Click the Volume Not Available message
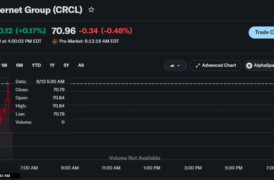This screenshot has width=274, height=180. point(134,158)
